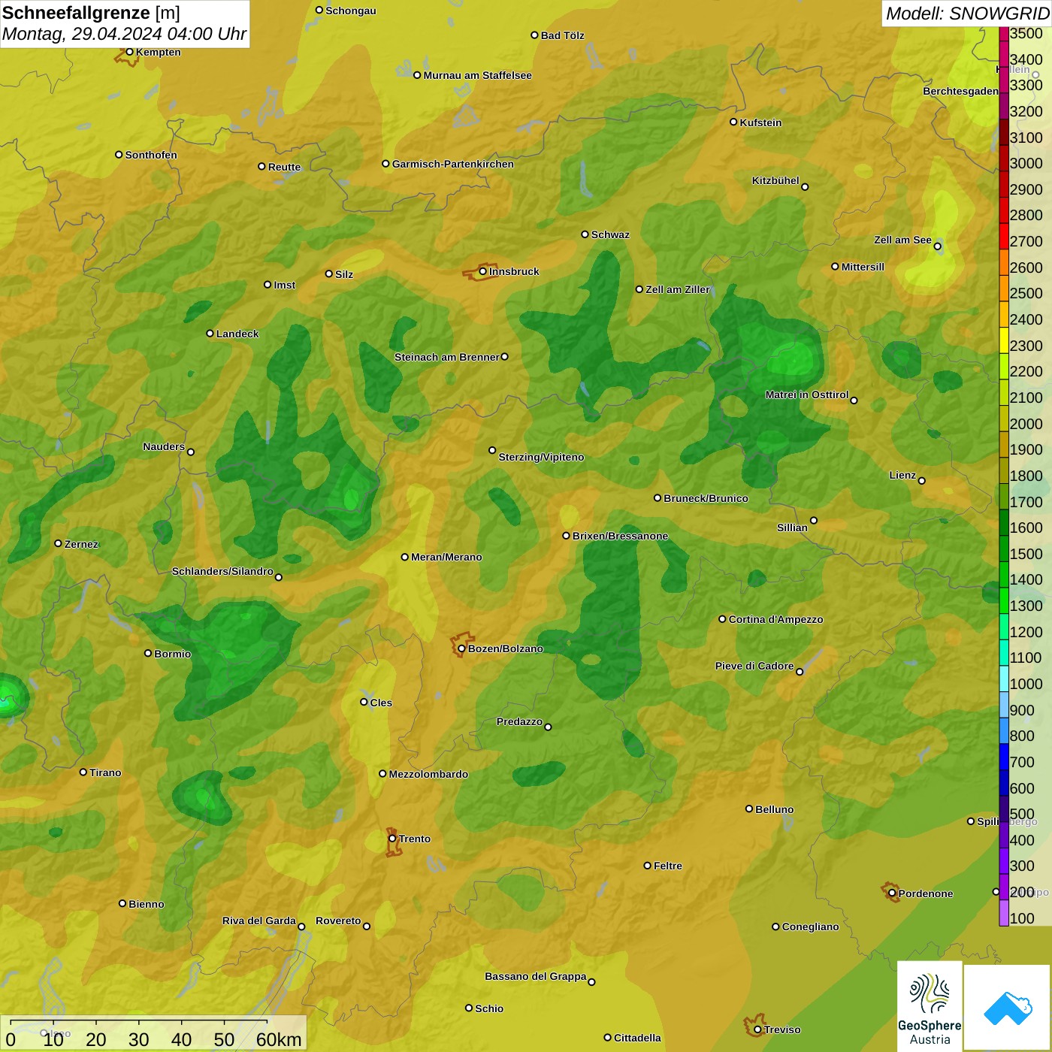
Task: Click the Brixen/Bressanone label
Action: point(620,536)
